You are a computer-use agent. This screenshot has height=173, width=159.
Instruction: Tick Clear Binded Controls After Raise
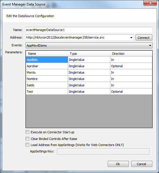click(27, 139)
